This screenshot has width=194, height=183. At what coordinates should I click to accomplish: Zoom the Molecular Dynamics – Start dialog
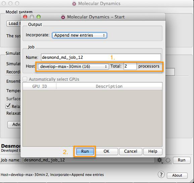tap(39, 17)
